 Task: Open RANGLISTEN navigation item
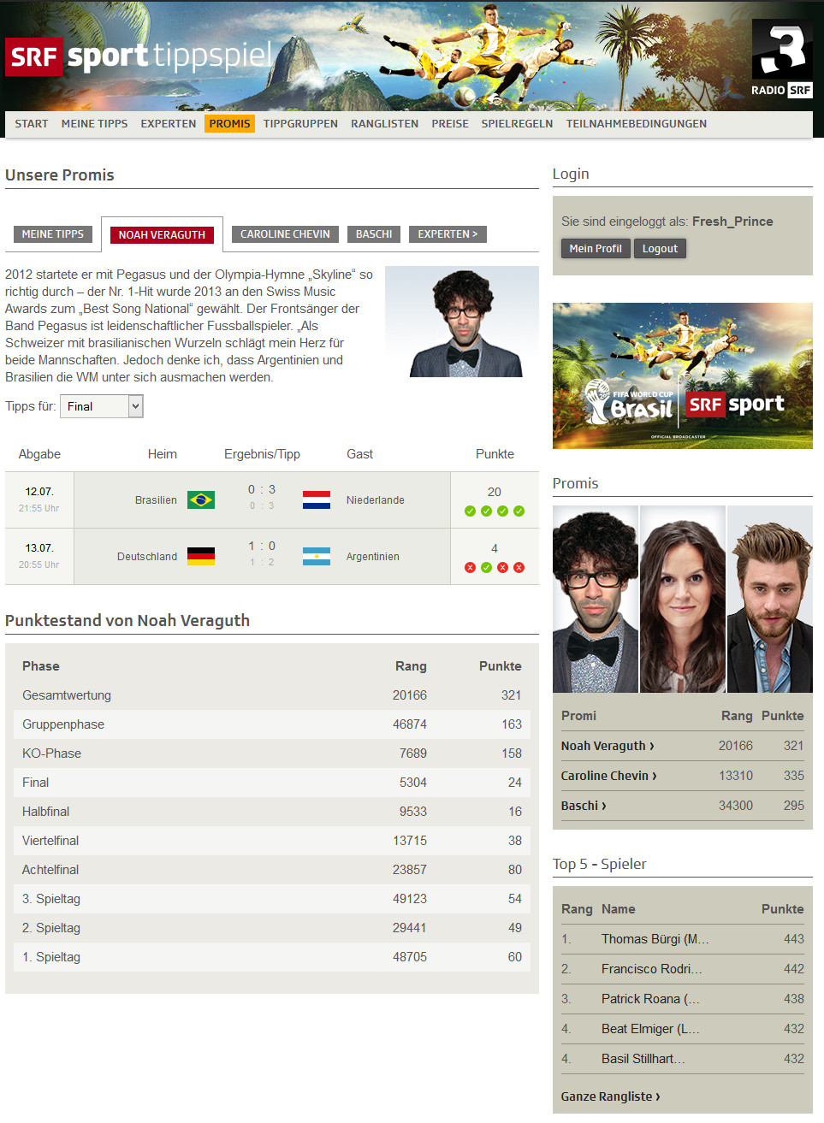(x=384, y=123)
